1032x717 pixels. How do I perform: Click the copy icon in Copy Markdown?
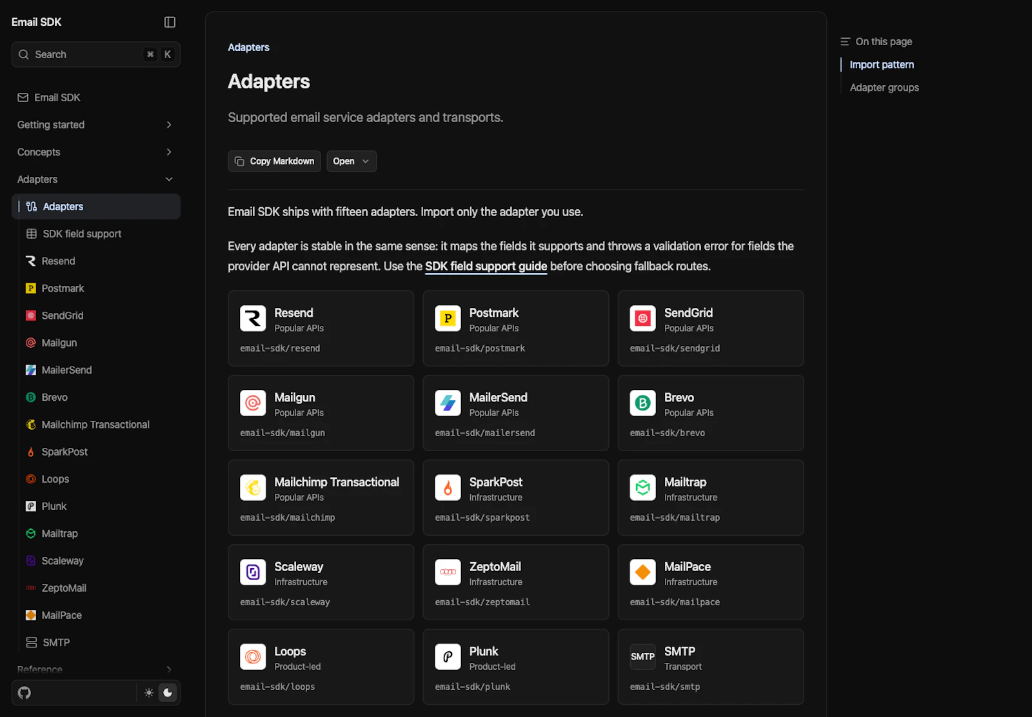[x=239, y=161]
